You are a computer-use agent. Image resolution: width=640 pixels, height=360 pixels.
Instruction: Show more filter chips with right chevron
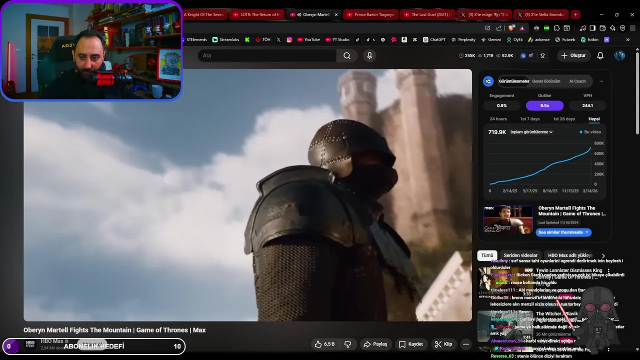tap(603, 255)
